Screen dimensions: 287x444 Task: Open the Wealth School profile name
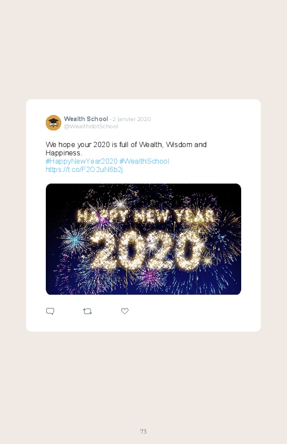coord(86,119)
